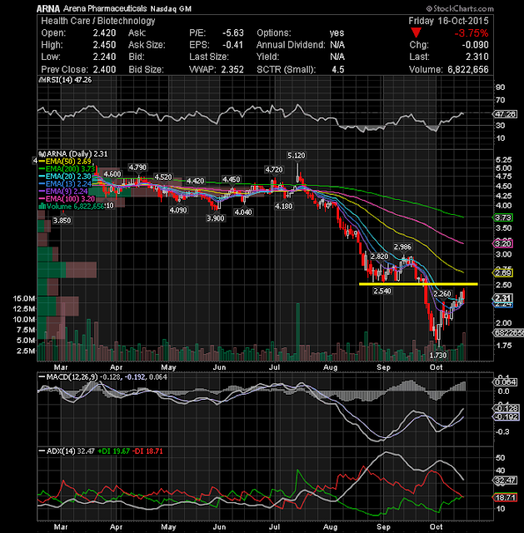This screenshot has width=524, height=533.
Task: Click the 3.850 price label
Action: [x=62, y=221]
